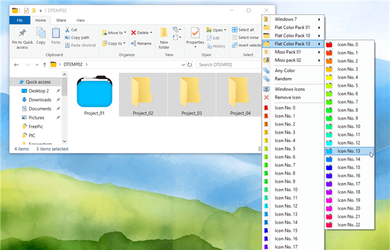Click the Paste shortcut ribbon command
Screen dimensions: 390x250
coord(80,45)
